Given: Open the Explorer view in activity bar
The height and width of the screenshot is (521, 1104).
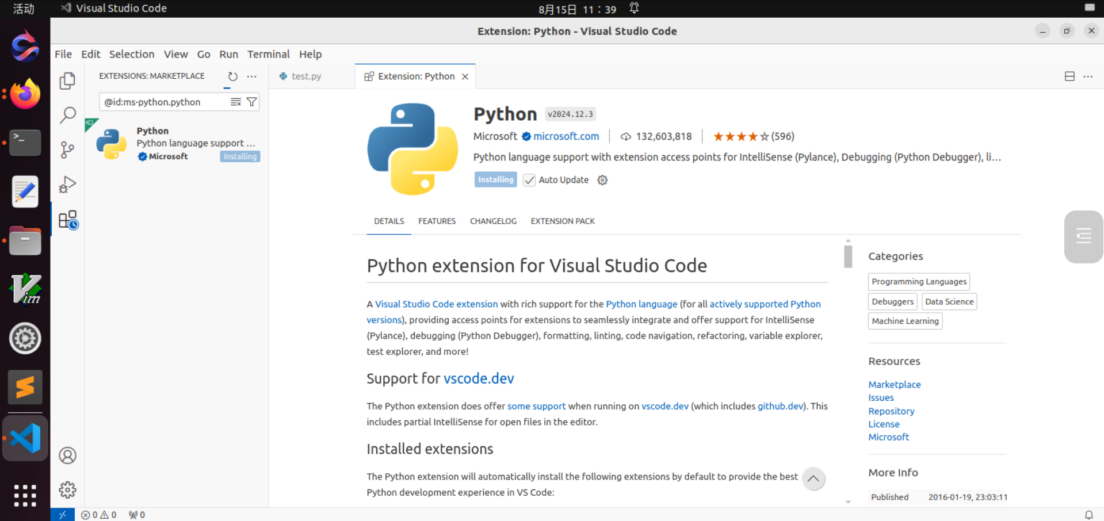Looking at the screenshot, I should coord(67,81).
